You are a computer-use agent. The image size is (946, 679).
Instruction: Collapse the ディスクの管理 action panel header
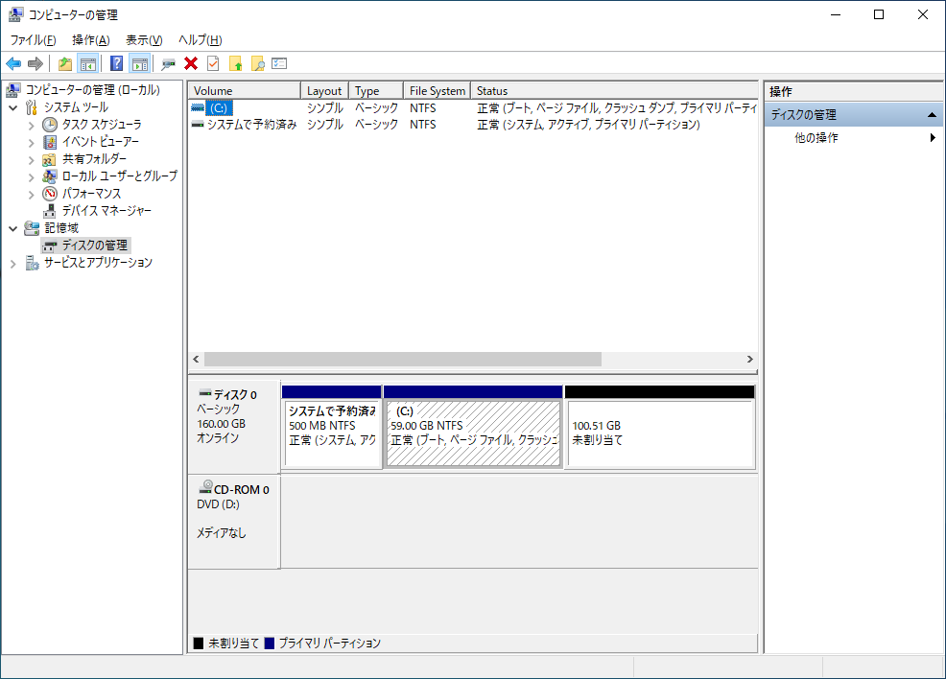pyautogui.click(x=931, y=113)
